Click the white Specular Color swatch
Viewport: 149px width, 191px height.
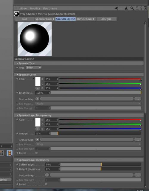pyautogui.click(x=38, y=81)
